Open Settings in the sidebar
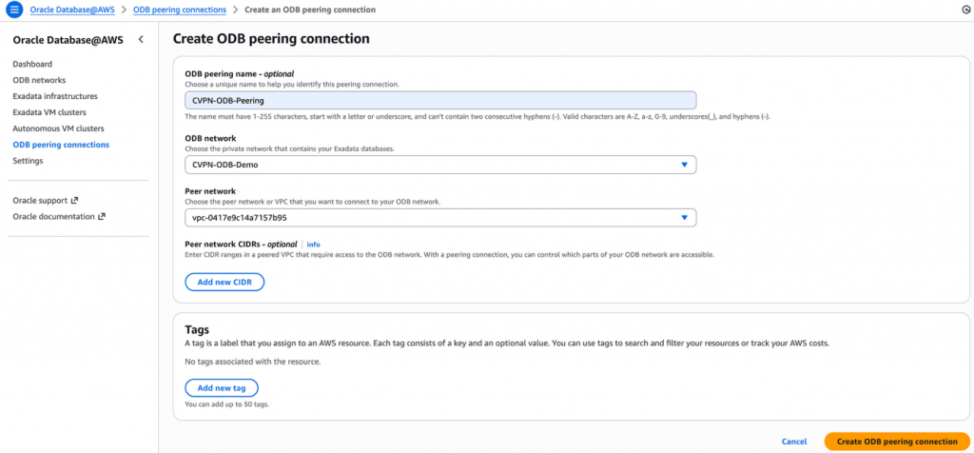This screenshot has width=974, height=453. [28, 161]
